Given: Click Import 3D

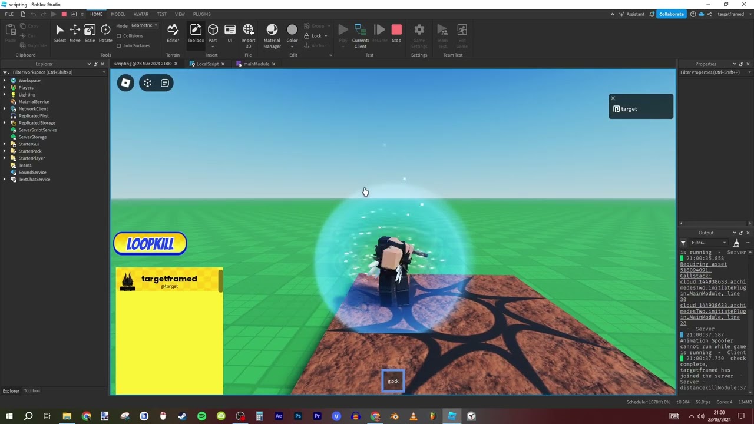Looking at the screenshot, I should 249,35.
